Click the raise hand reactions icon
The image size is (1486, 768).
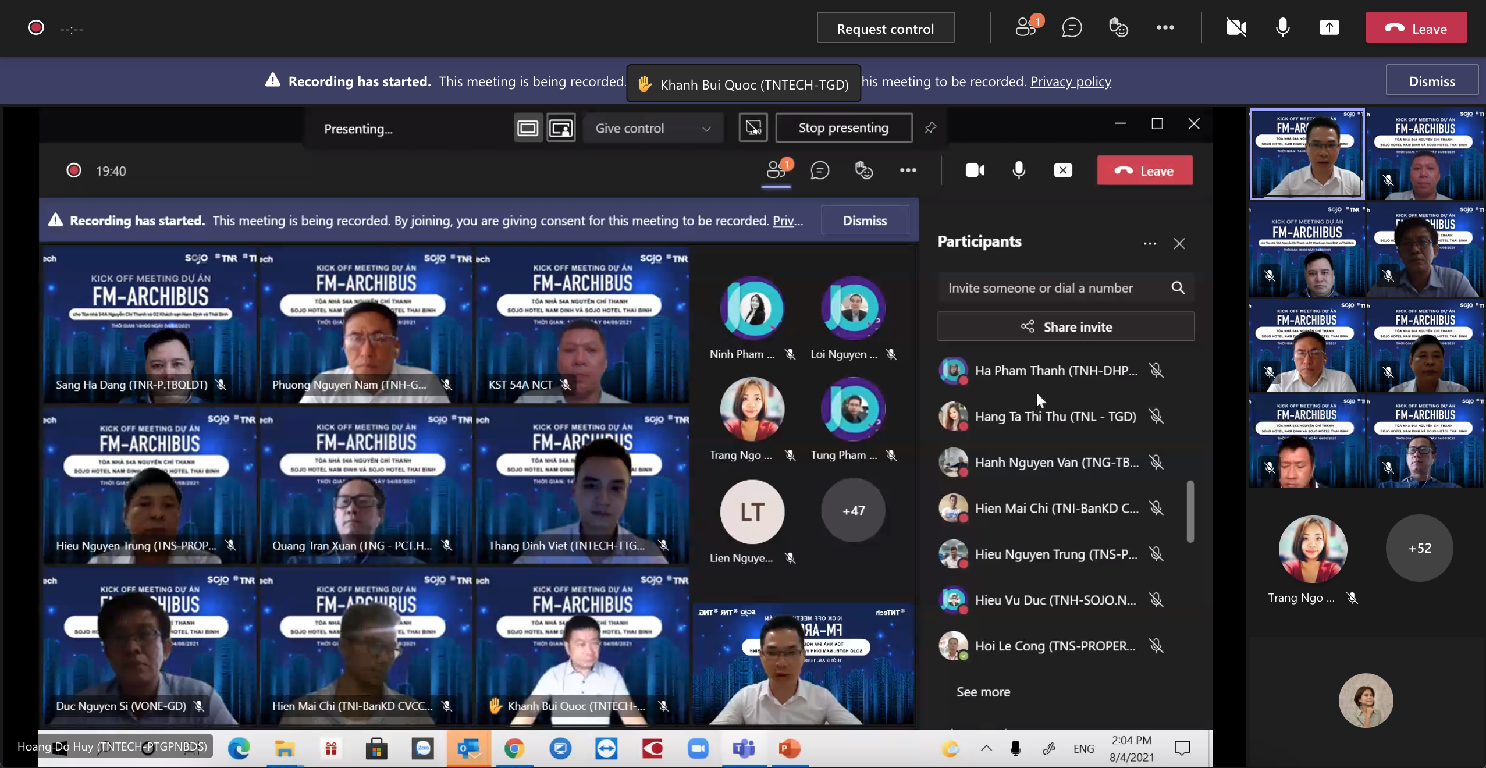1118,28
